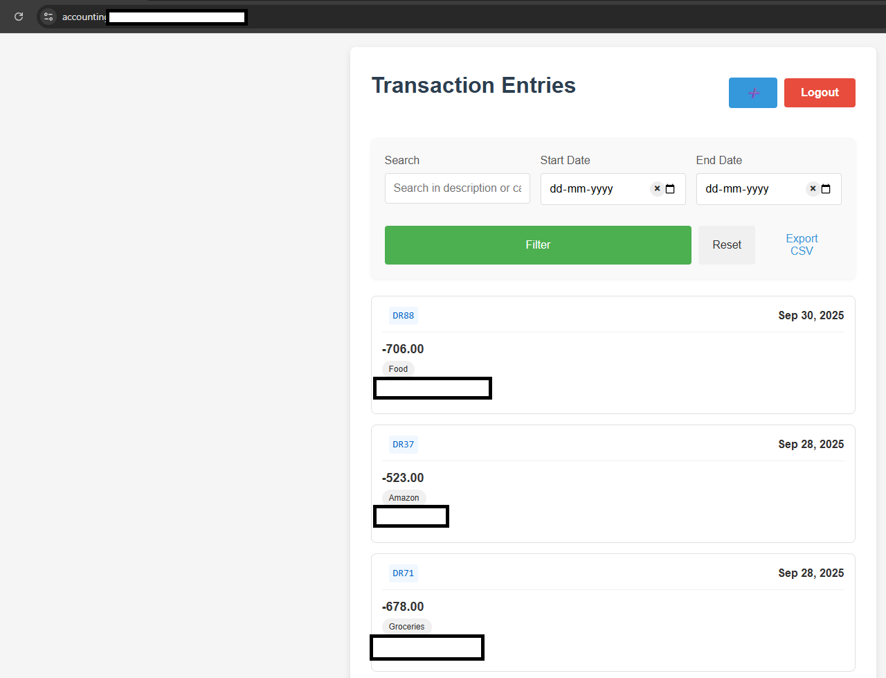Click the Amazon category tag
Image resolution: width=886 pixels, height=678 pixels.
(404, 498)
